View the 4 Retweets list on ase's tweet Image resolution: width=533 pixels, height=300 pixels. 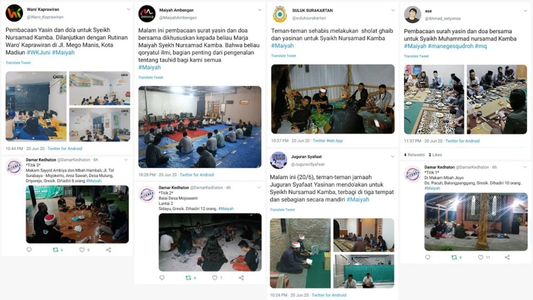[x=414, y=155]
